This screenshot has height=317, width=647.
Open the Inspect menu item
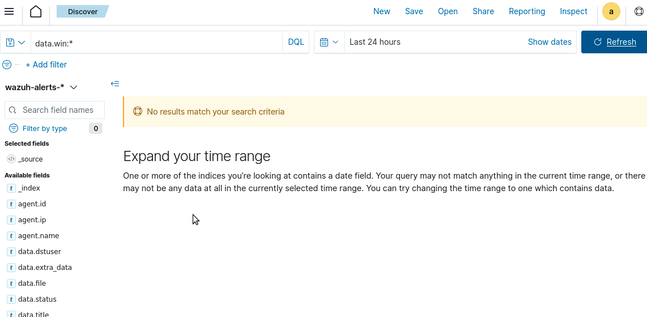[x=573, y=11]
